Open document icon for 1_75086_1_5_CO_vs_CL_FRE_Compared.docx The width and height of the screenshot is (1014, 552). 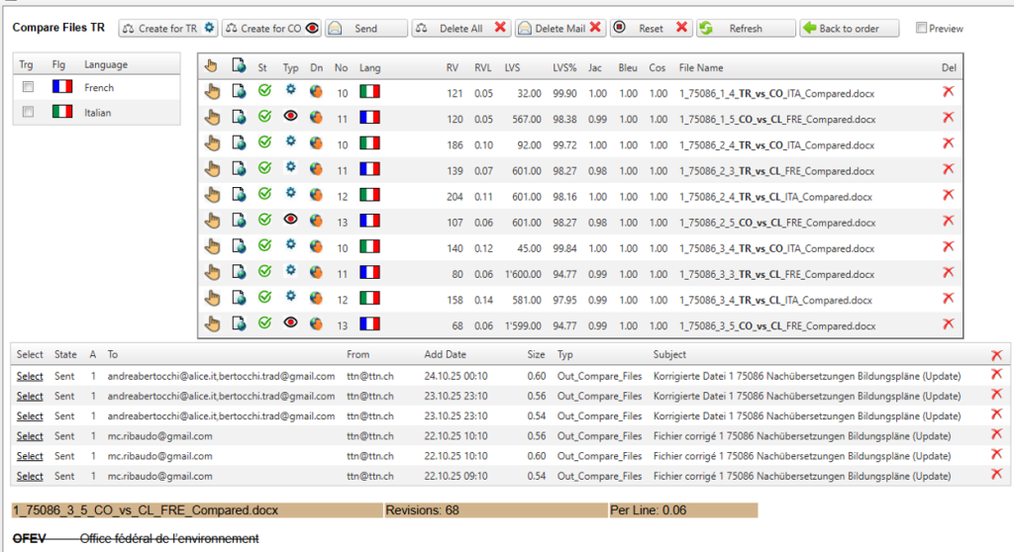[239, 119]
